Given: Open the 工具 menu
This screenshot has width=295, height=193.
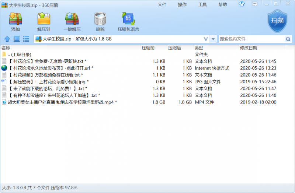Looking at the screenshot, I should [202, 4].
